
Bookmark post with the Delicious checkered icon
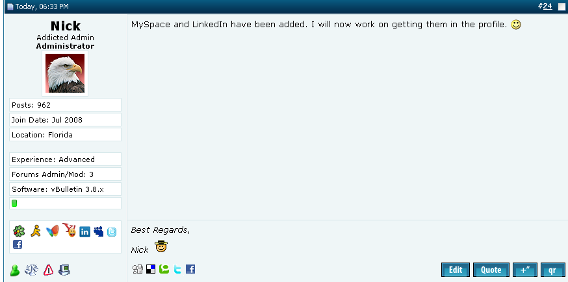point(151,269)
